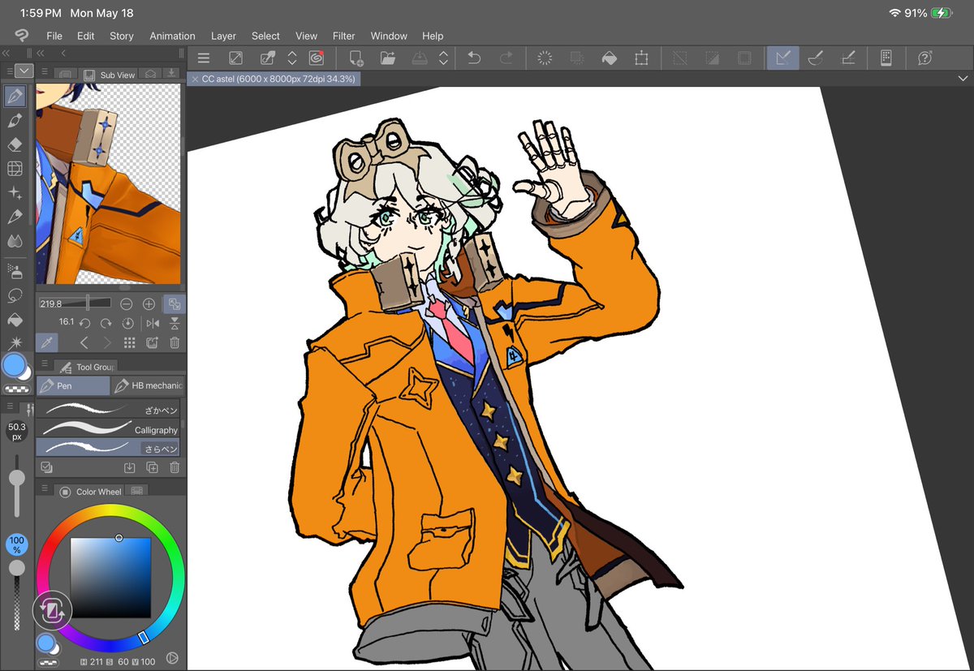Screen dimensions: 974x671
Task: Create a new canvas from command bar
Action: (x=356, y=58)
